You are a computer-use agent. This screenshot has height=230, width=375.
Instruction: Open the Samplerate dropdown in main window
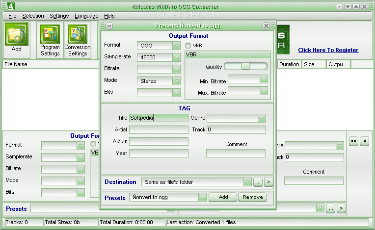(x=80, y=157)
